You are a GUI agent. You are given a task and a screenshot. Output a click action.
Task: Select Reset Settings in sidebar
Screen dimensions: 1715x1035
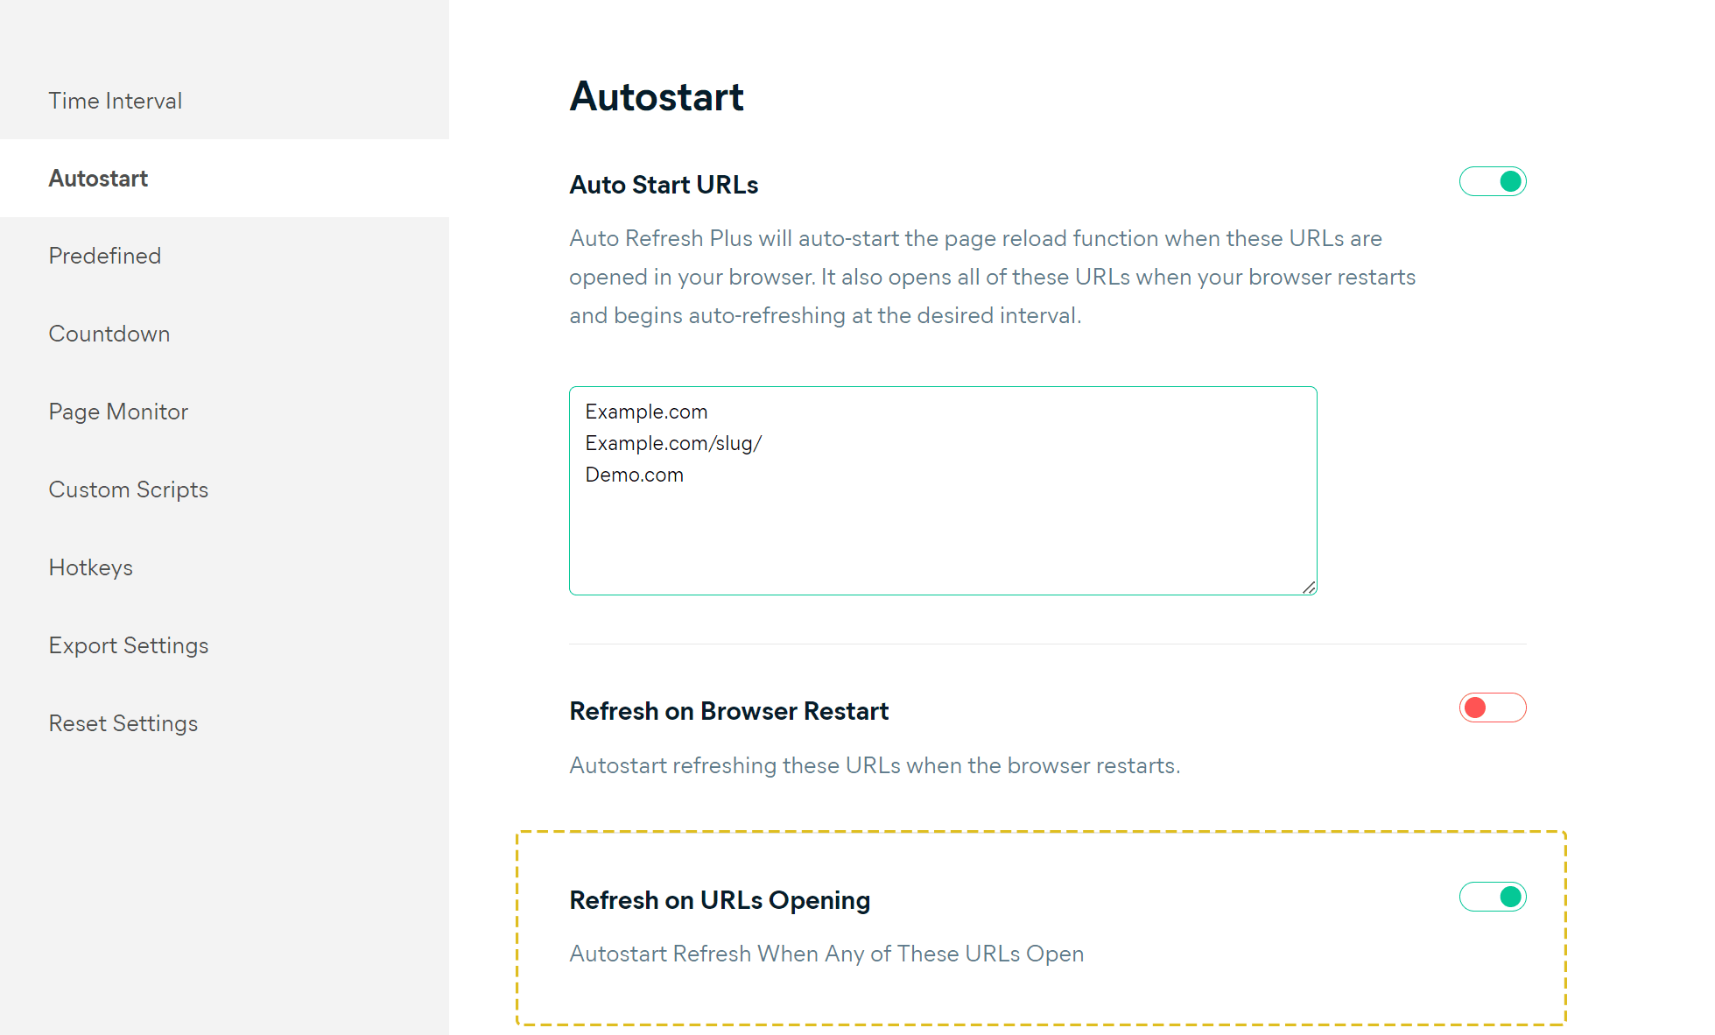click(x=123, y=723)
